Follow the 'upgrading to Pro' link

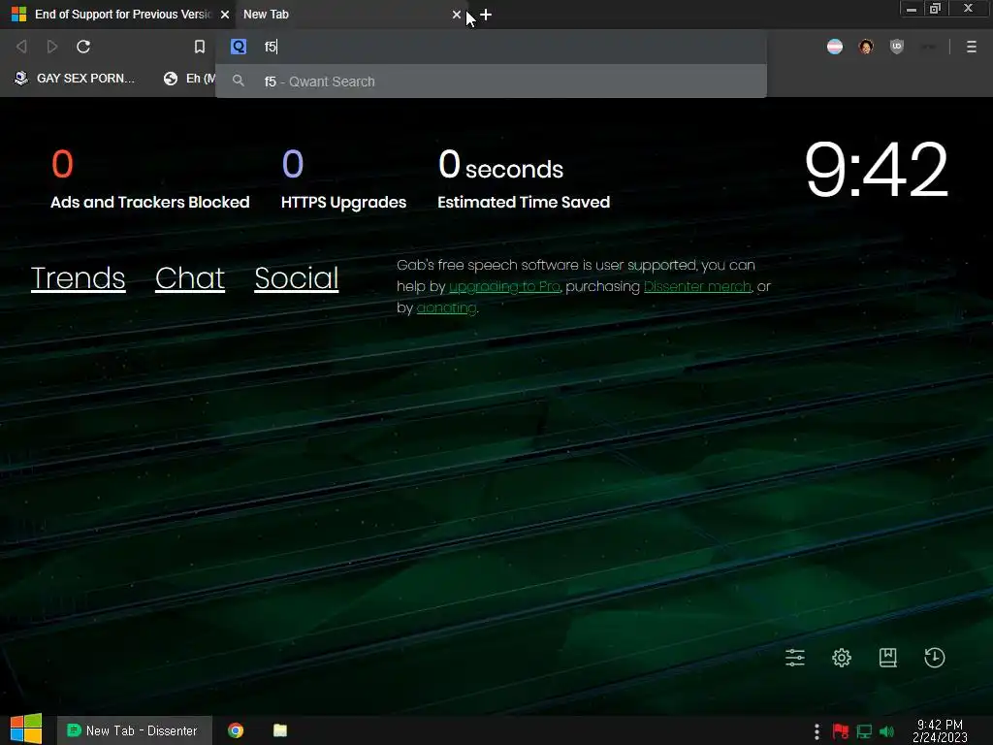coord(504,286)
